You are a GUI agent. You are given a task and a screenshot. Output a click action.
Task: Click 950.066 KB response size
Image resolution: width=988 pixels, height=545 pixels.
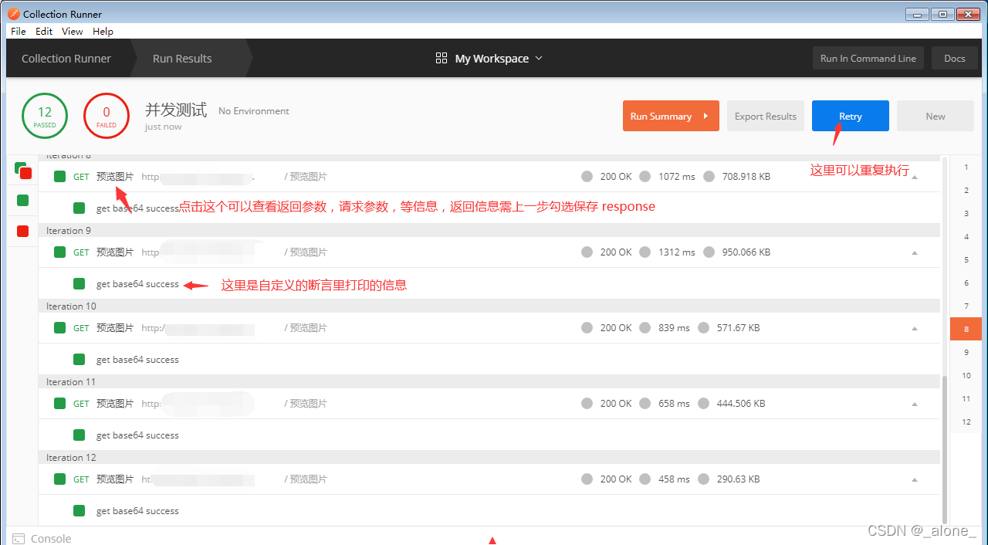coord(746,252)
